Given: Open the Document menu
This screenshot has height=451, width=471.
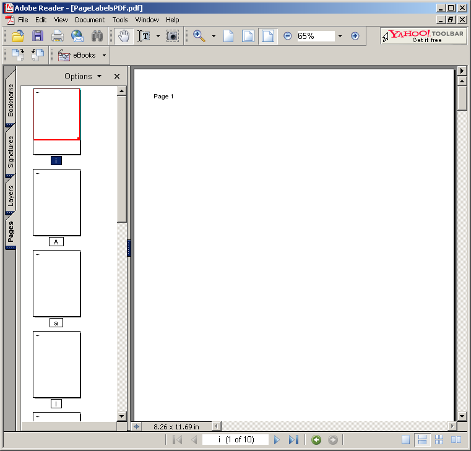Looking at the screenshot, I should point(90,20).
